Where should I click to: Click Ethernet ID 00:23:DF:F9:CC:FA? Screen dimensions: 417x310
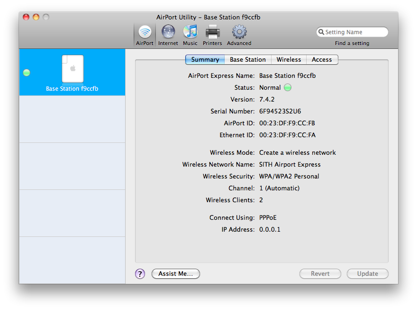coord(287,135)
